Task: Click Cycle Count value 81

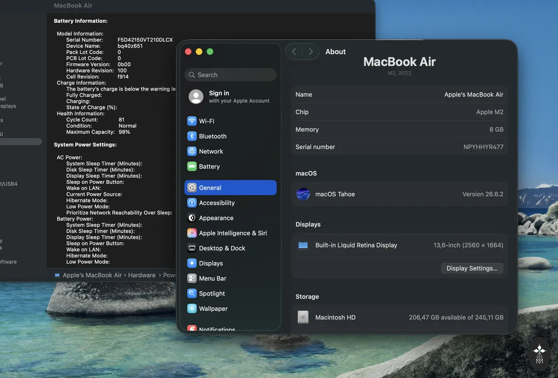Action: coord(121,120)
